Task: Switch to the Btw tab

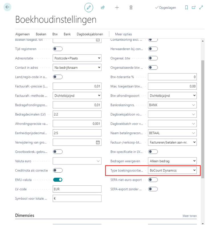Action: 55,34
